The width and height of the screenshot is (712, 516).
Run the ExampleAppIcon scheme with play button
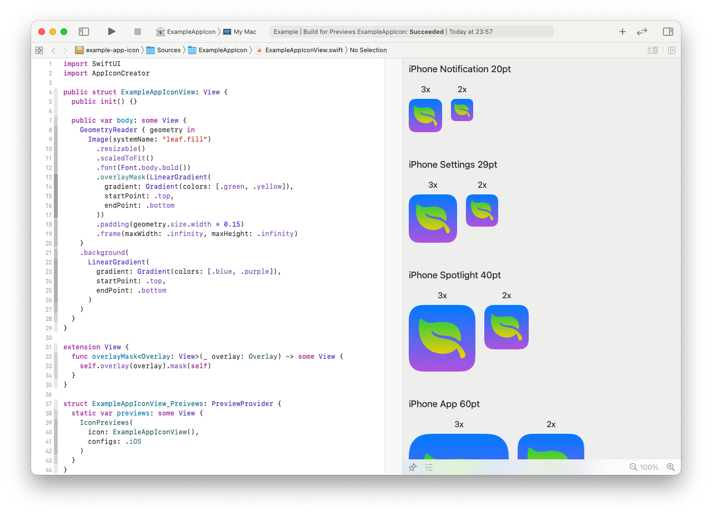click(112, 32)
